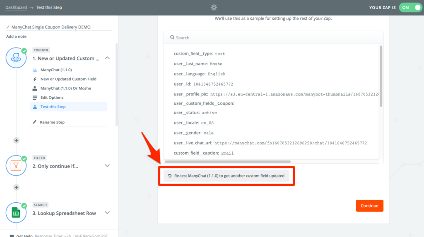
Task: Expand step 3 Lookup Spreadsheet Row
Action: tap(107, 213)
